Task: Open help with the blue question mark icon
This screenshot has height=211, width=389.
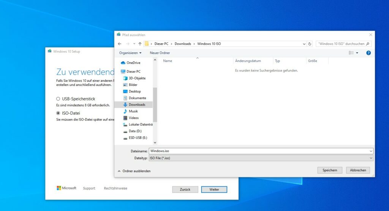Action: (368, 53)
